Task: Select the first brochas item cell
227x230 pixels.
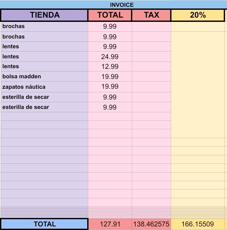Action: (x=44, y=26)
